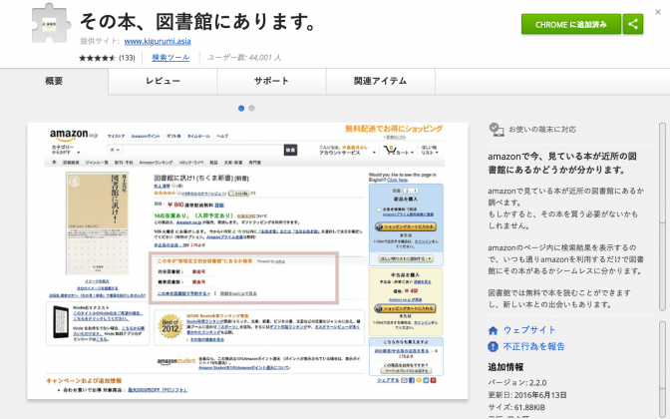Viewport: 670px width, 419px height.
Task: Click the Amazon page screenshot preview
Action: [248, 261]
